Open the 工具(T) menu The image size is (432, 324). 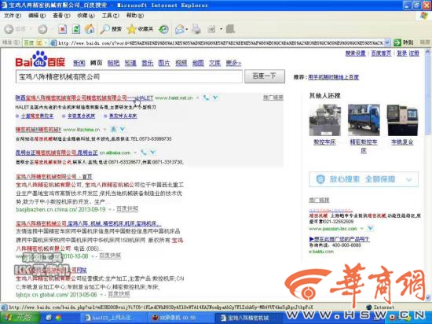tap(111, 16)
